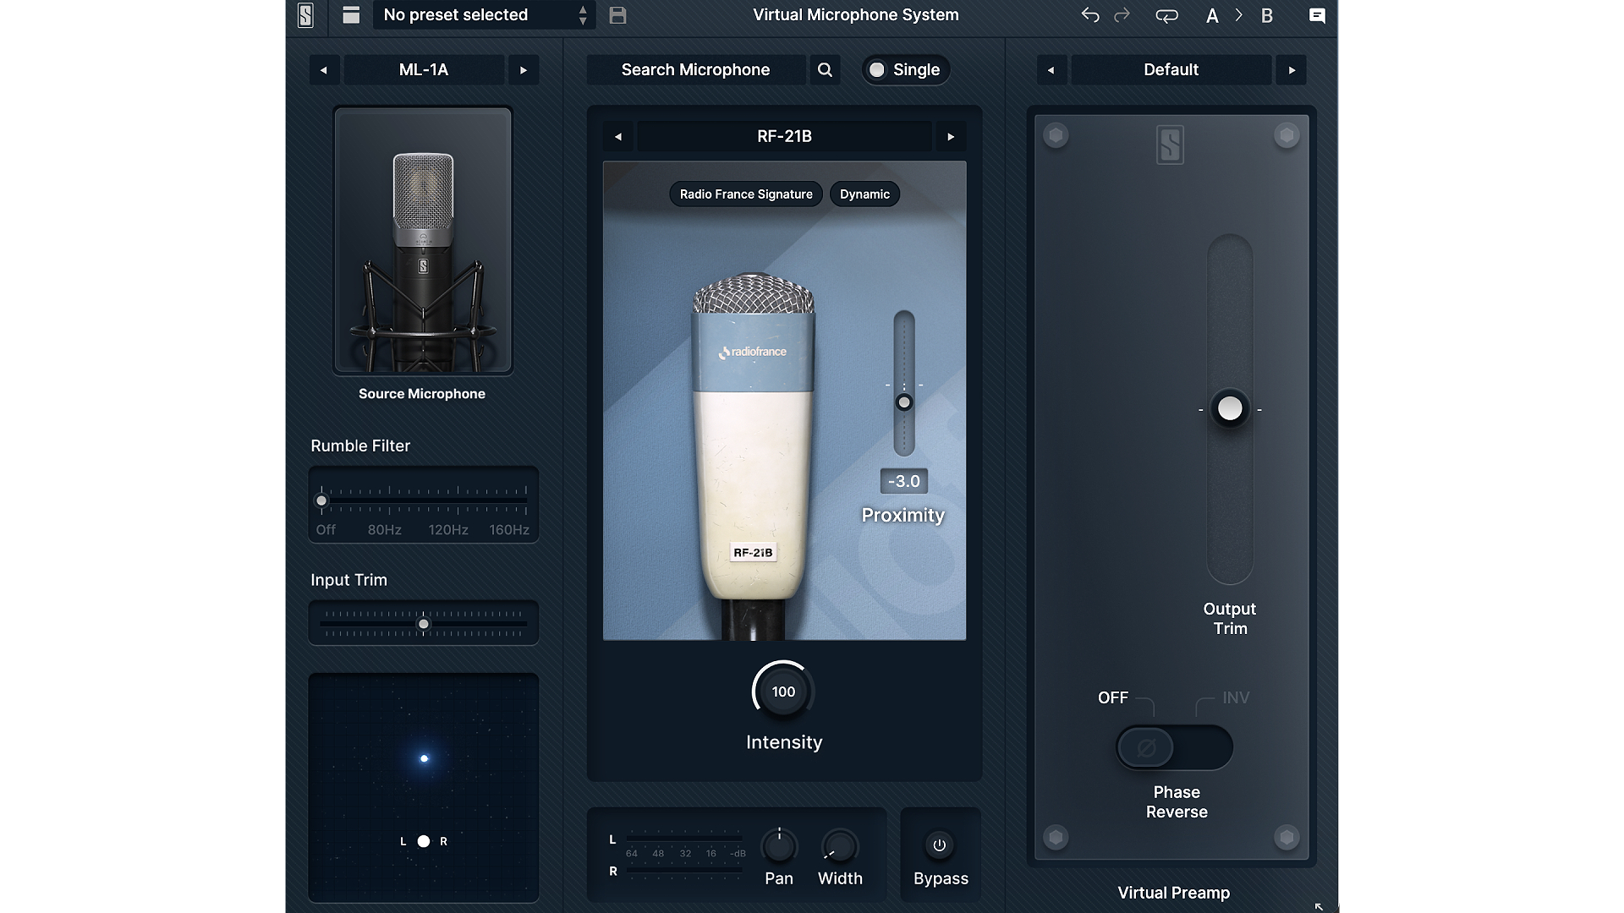This screenshot has width=1624, height=913.
Task: Click the -3.0 proximity value box
Action: click(x=903, y=481)
